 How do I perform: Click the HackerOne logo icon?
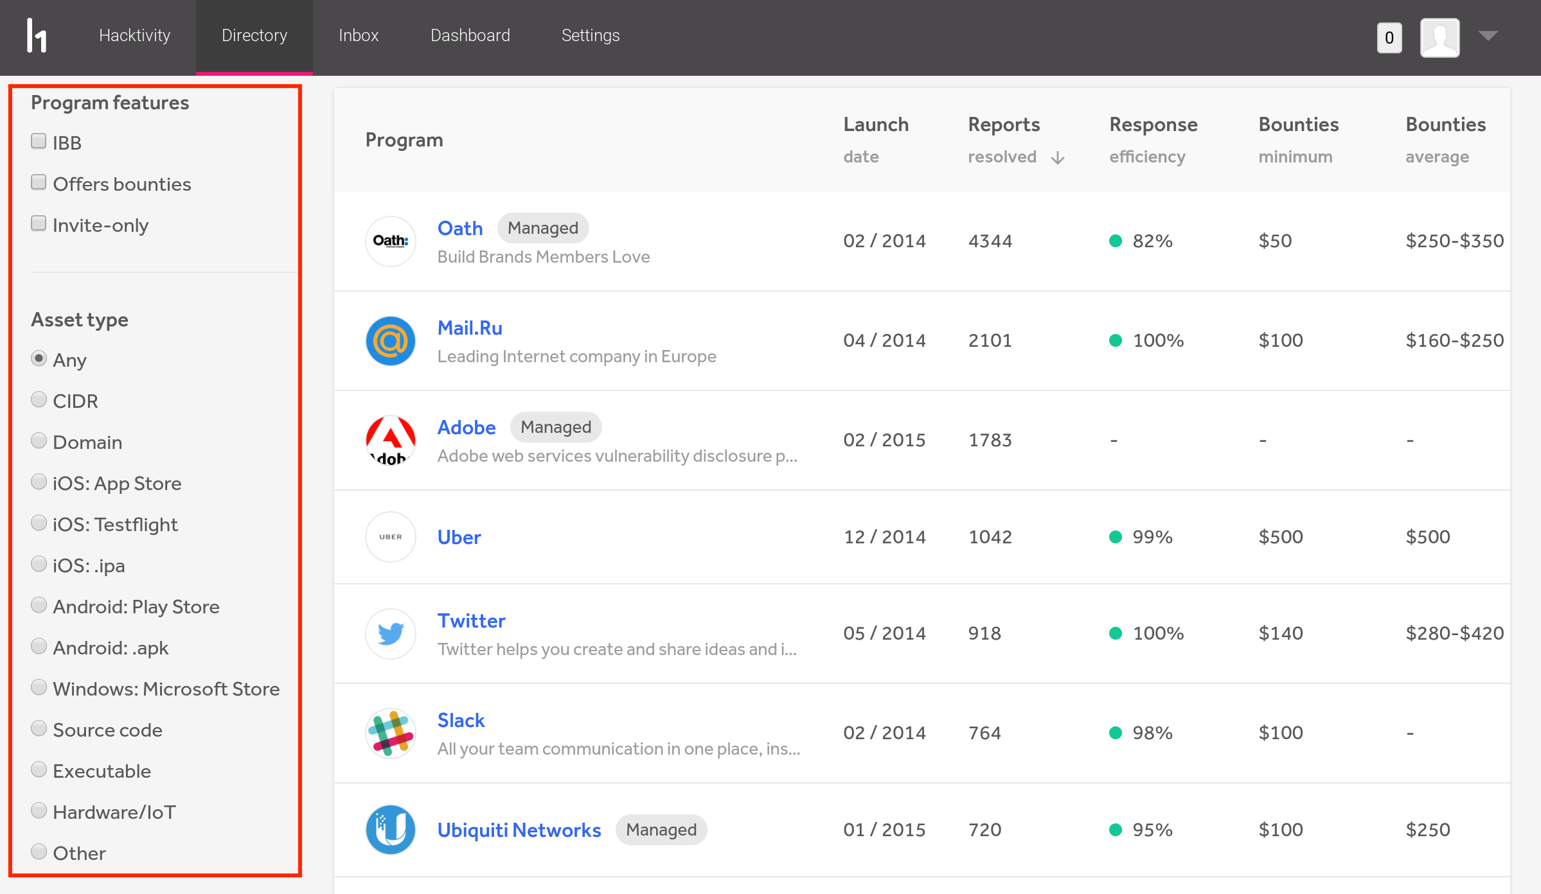click(37, 36)
